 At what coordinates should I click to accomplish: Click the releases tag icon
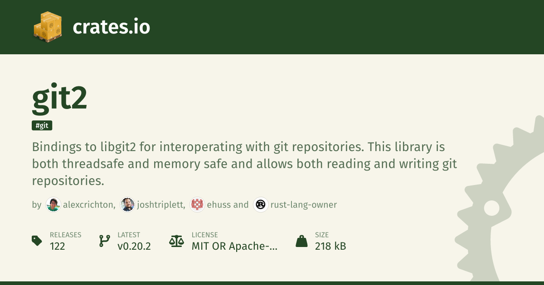(x=37, y=241)
